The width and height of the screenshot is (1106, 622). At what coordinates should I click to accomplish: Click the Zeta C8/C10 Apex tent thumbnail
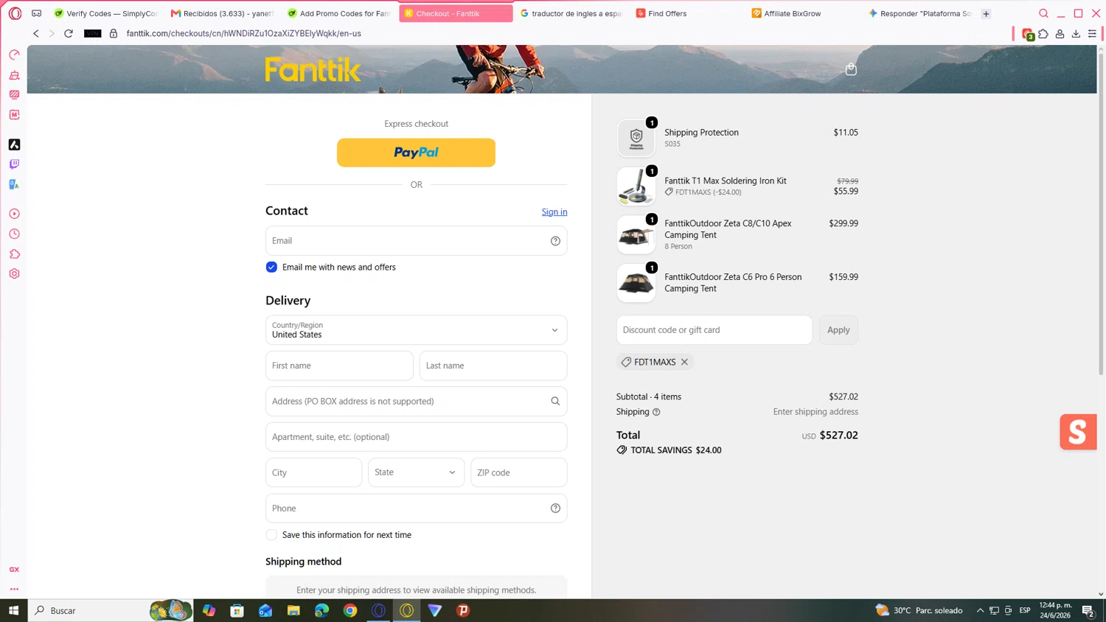[636, 234]
